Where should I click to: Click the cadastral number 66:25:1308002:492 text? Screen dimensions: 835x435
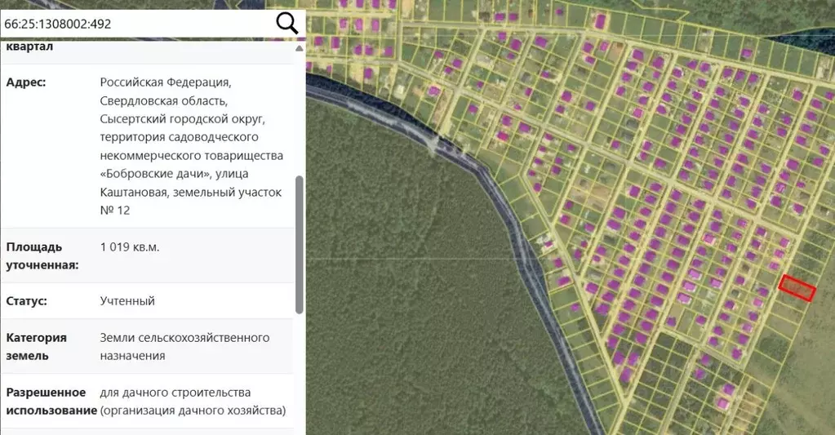coord(58,24)
